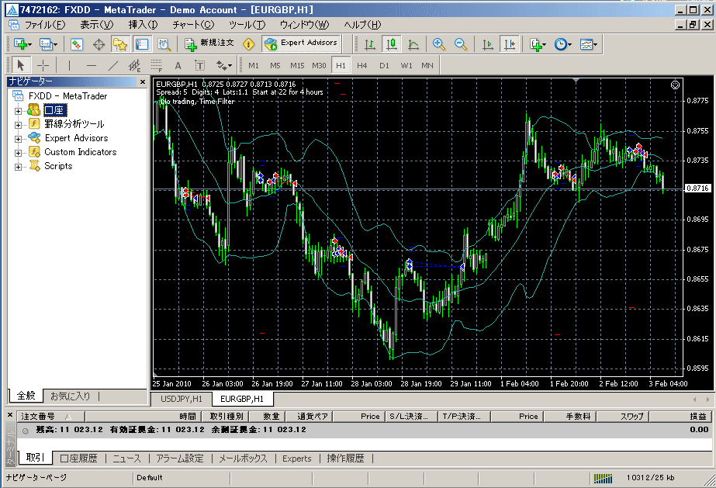Switch chart to candlestick mode
The height and width of the screenshot is (488, 716).
391,44
